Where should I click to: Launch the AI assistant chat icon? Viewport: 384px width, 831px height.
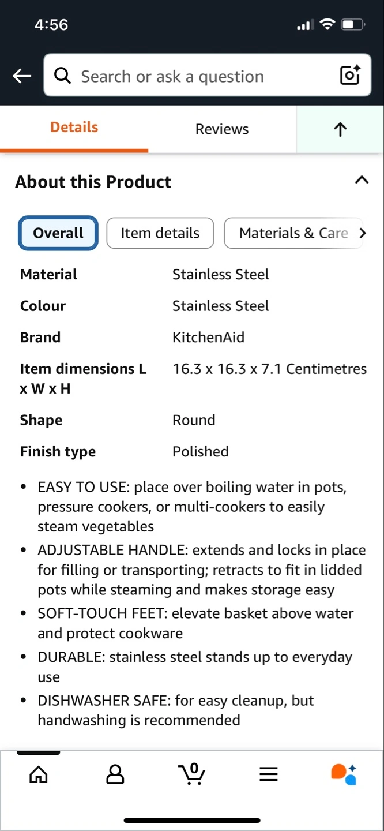[344, 774]
